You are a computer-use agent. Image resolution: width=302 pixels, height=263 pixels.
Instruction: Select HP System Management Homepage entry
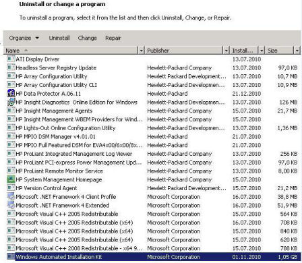59,179
